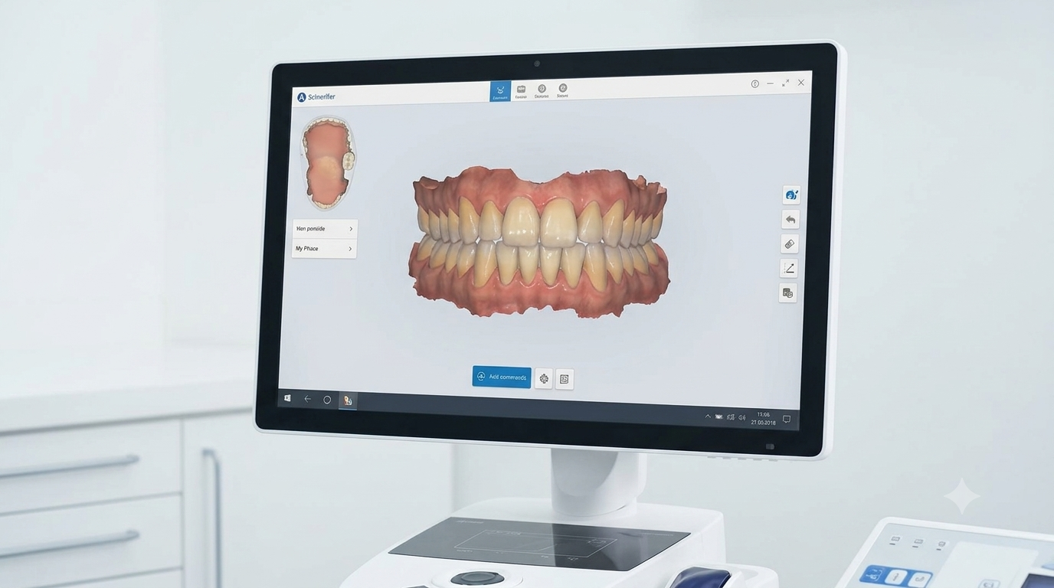Select the upper jaw thumbnail preview
The height and width of the screenshot is (588, 1054).
pos(328,163)
